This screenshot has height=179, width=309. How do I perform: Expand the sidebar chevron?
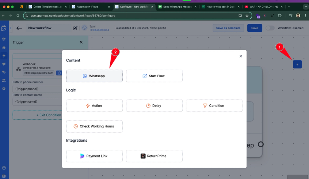11,28
